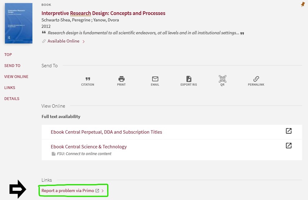Open external link icon for Ebook Central Science & Technology
This screenshot has height=200, width=308.
click(288, 146)
